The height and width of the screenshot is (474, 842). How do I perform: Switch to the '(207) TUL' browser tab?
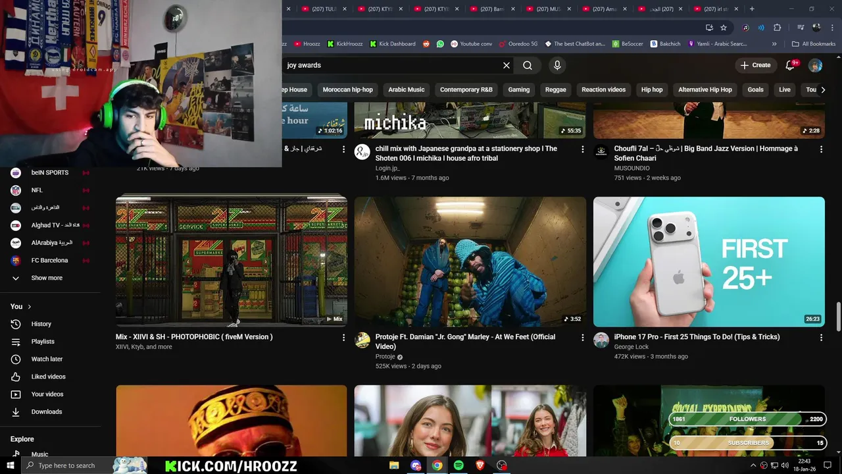click(324, 9)
